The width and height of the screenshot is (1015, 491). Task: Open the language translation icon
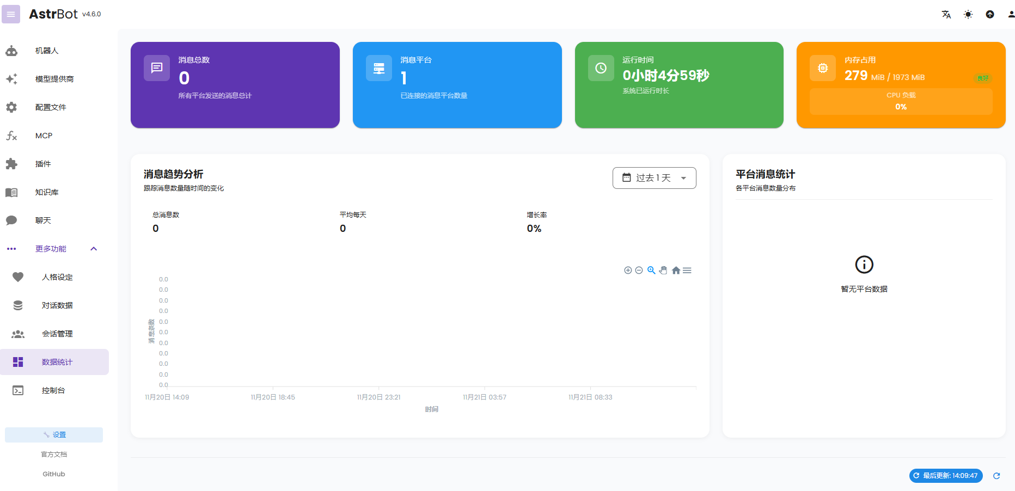coord(946,15)
